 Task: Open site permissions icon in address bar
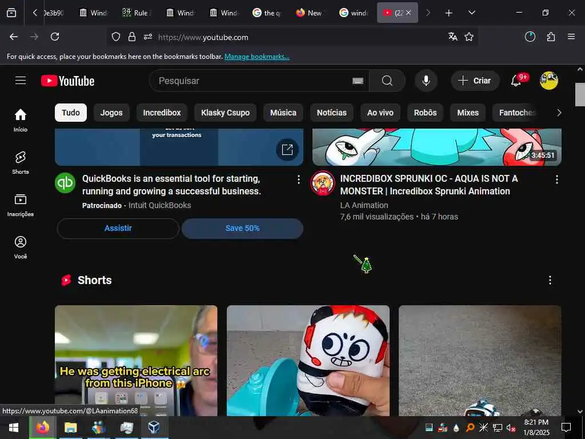tap(148, 37)
